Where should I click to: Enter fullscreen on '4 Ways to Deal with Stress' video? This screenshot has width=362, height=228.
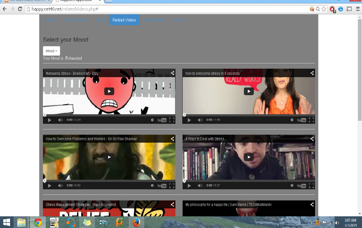pyautogui.click(x=312, y=186)
